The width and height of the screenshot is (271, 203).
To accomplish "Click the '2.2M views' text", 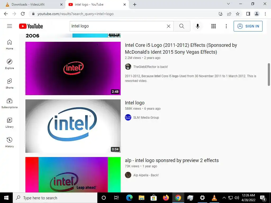I will (133, 58).
